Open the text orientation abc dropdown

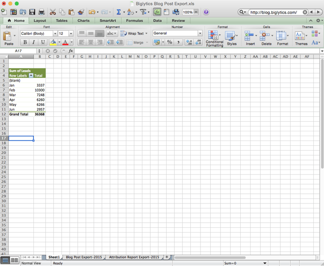112,33
